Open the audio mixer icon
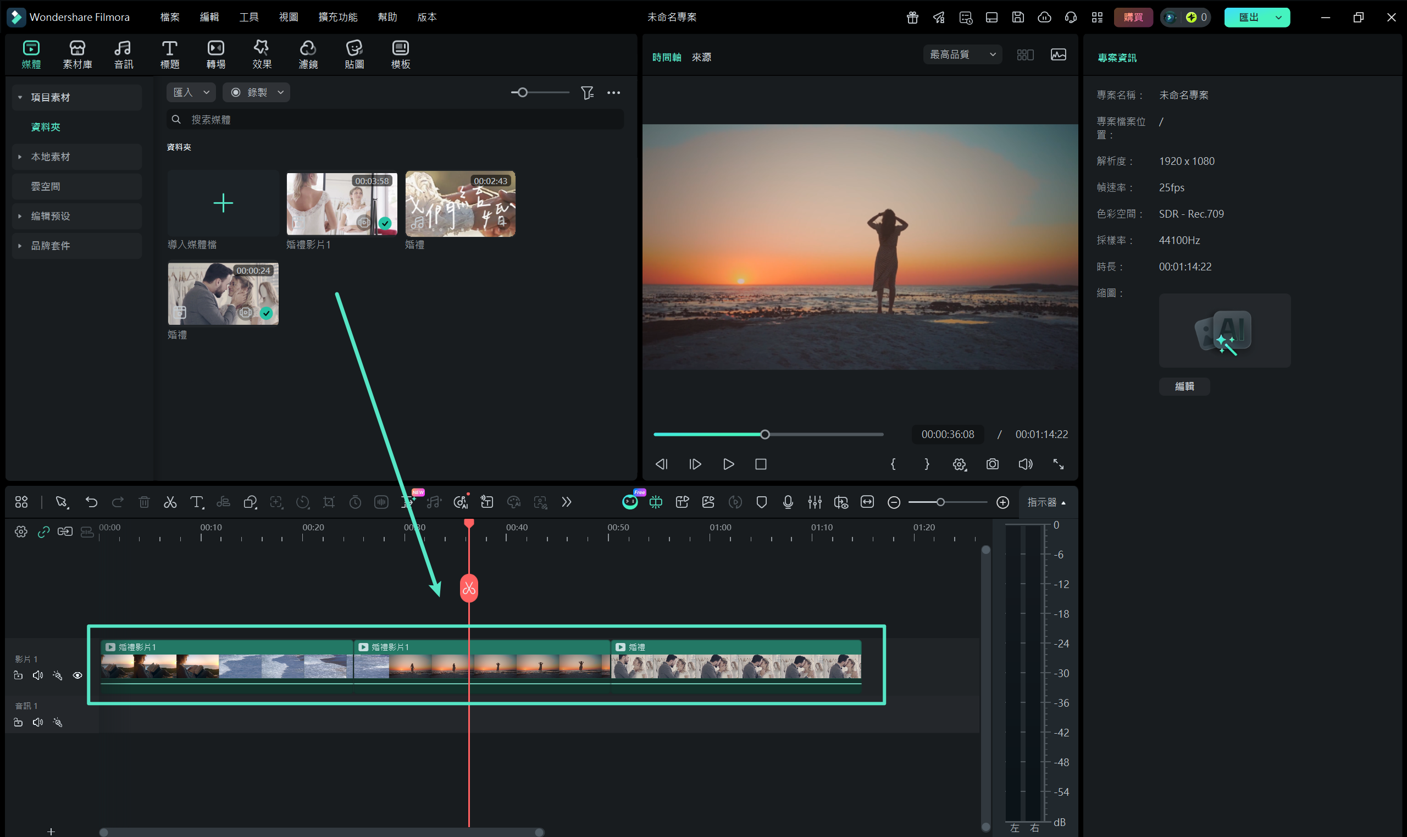This screenshot has width=1407, height=837. pyautogui.click(x=815, y=502)
